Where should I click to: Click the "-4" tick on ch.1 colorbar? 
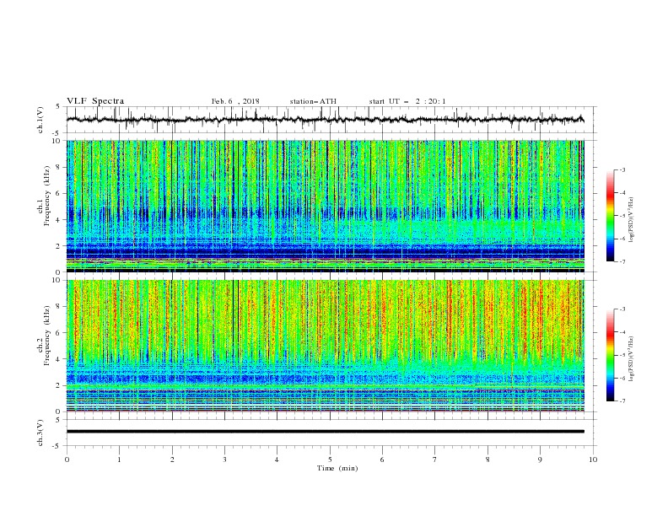[622, 193]
